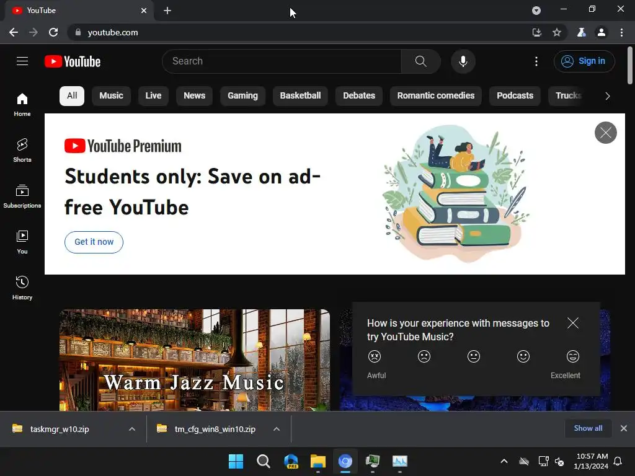Image resolution: width=635 pixels, height=476 pixels.
Task: Expand options for taskmgr_w10.zip download
Action: click(132, 429)
